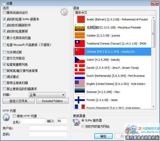Toggle 显示文件路径 checkbox
Screen dimensions: 160x141
pyautogui.click(x=4, y=58)
